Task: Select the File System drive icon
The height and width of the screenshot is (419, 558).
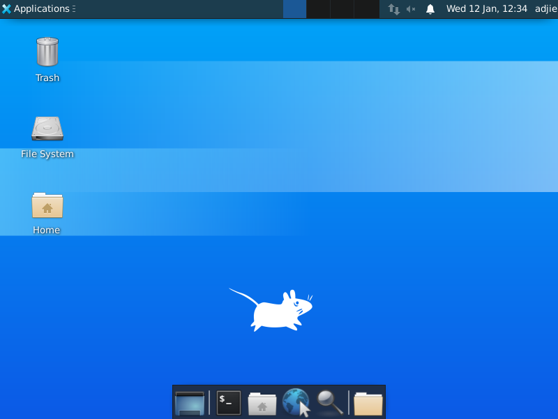Action: [47, 128]
